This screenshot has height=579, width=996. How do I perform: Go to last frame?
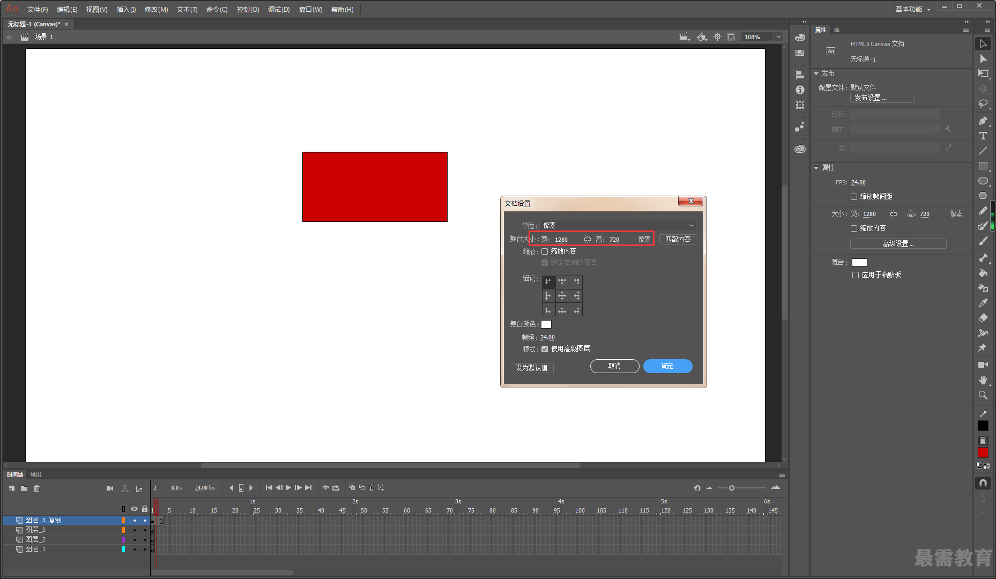[308, 488]
